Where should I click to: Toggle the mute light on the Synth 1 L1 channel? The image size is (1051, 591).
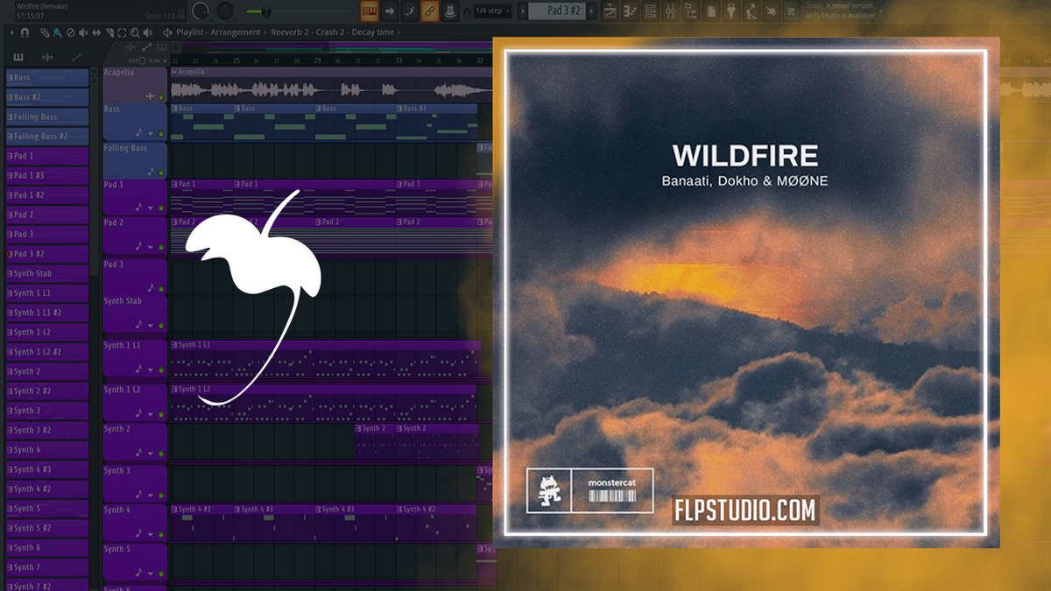(161, 370)
